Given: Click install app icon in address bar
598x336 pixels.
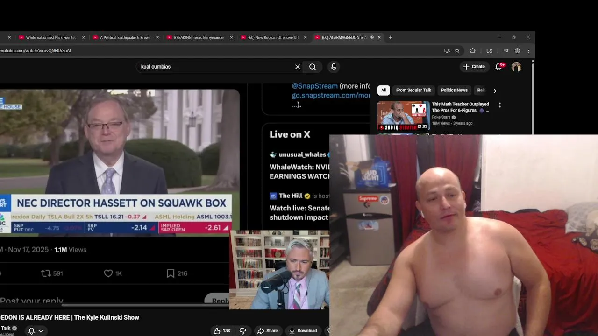Looking at the screenshot, I should 447,50.
